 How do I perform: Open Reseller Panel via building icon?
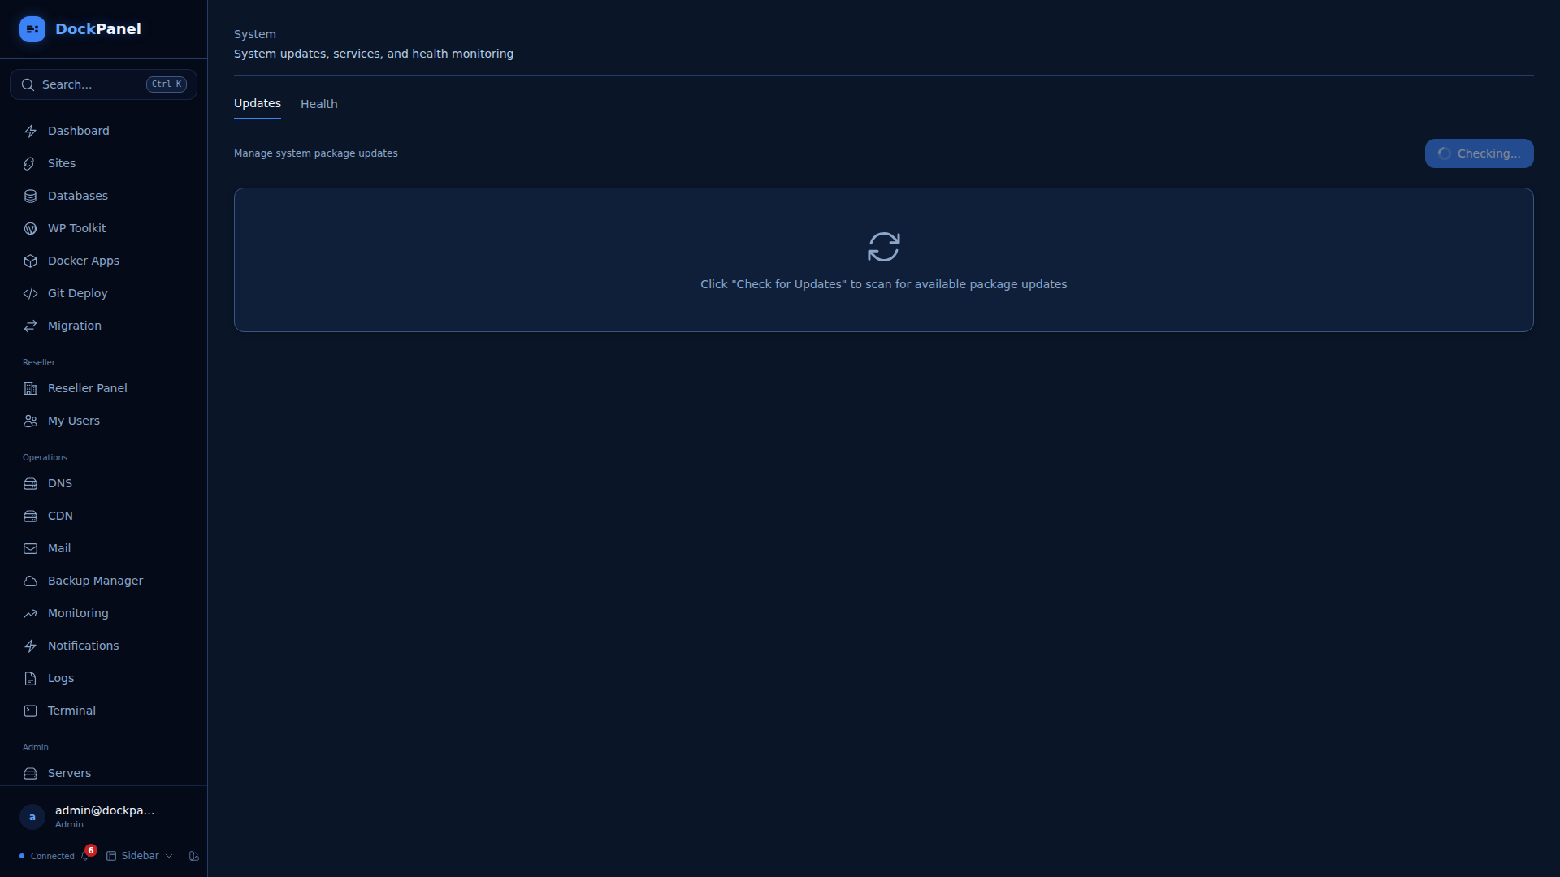tap(31, 388)
